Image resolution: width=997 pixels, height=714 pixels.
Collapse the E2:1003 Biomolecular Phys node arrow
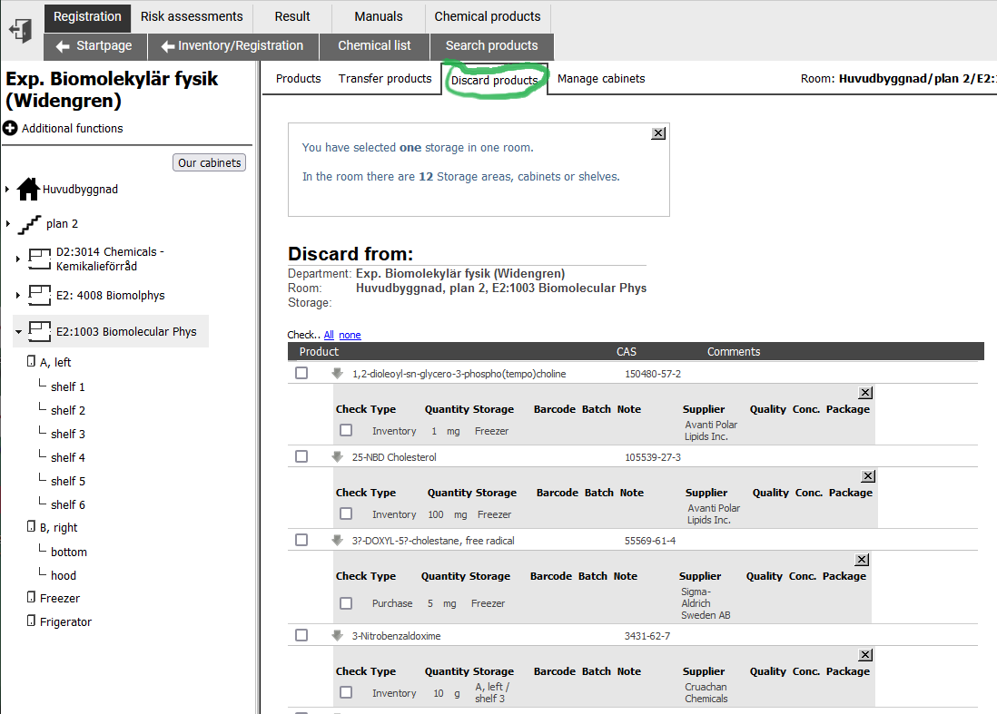[18, 331]
